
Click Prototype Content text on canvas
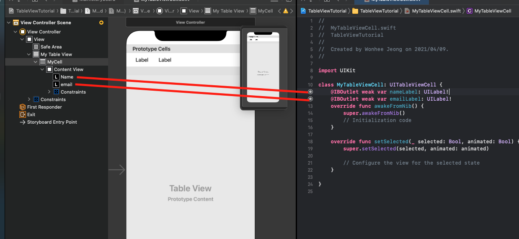point(191,199)
